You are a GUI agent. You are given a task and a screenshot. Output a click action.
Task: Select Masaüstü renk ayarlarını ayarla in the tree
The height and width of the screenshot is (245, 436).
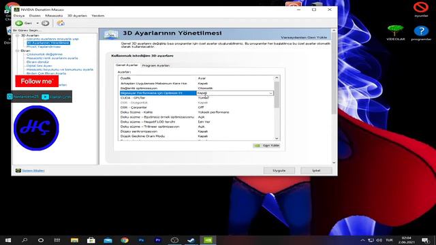point(52,58)
